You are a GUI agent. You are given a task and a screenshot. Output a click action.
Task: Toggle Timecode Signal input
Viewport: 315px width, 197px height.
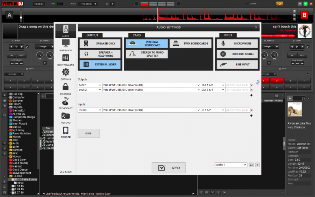[237, 54]
